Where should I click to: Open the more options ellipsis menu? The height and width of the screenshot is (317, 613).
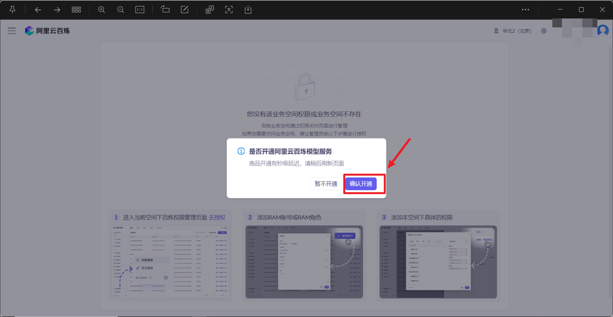(525, 10)
